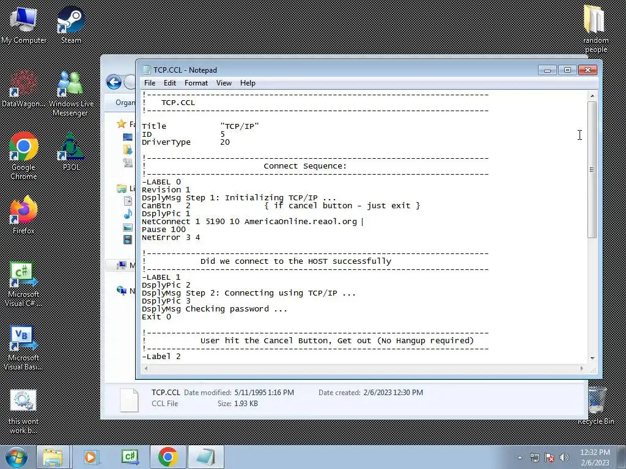Launch Steam from the desktop
The width and height of the screenshot is (626, 469).
(71, 26)
